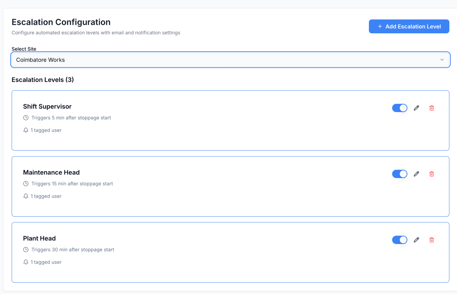457x294 pixels.
Task: Open the Select Site dropdown showing Coimbatore Works
Action: (230, 60)
